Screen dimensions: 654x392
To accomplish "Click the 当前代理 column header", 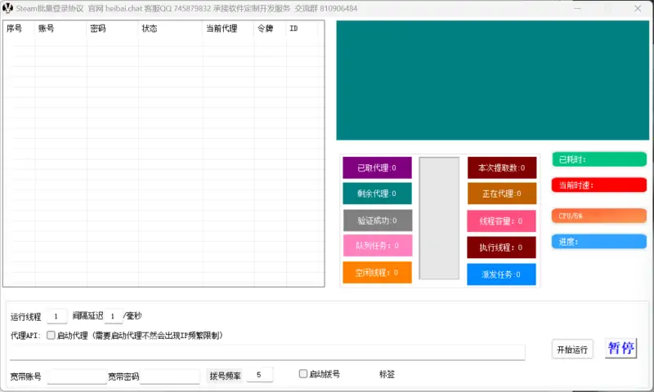I will click(x=227, y=29).
